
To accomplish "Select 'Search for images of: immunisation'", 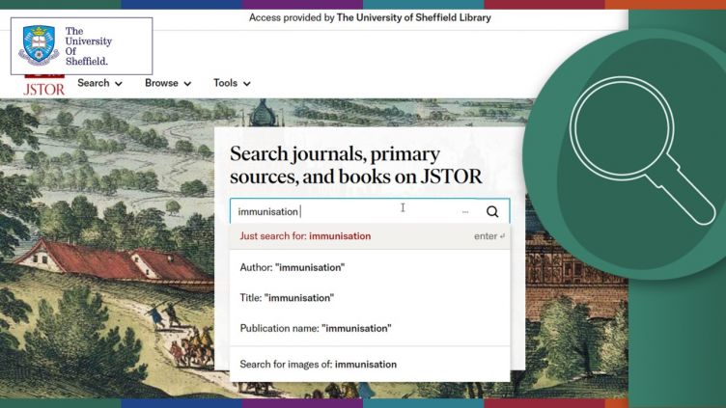I will pyautogui.click(x=370, y=364).
